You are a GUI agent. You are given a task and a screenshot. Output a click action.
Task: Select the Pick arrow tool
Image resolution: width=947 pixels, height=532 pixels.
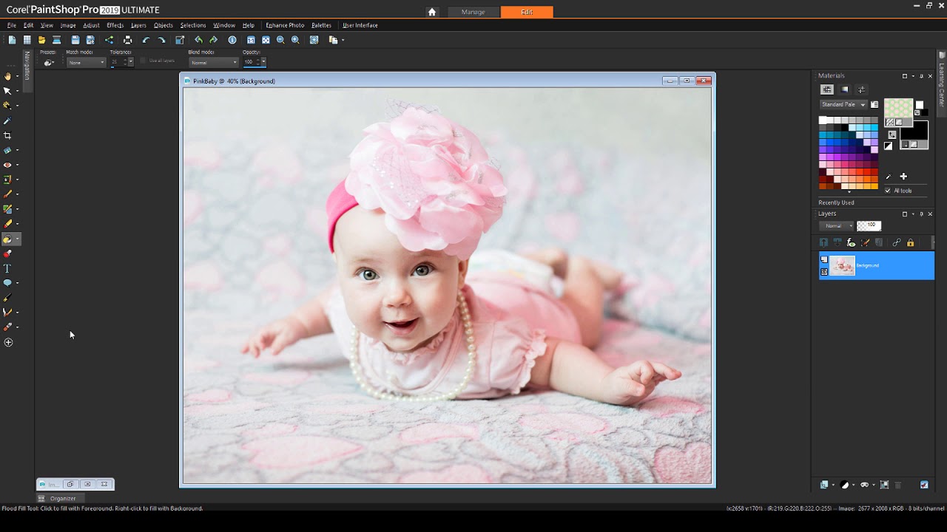(8, 91)
